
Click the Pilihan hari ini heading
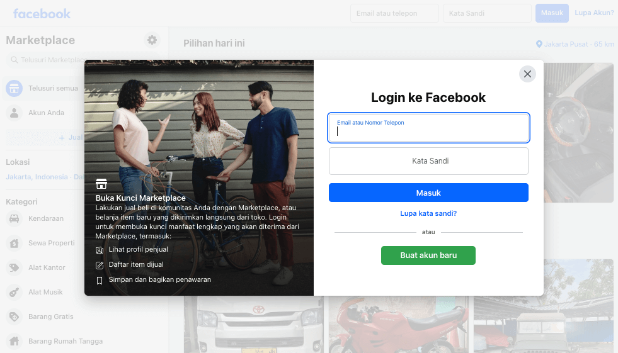point(214,43)
